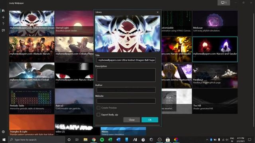Viewport: 255px width, 143px height.
Task: Select the Ultra-Instinct-Dragon wallpaper tile
Action: click(x=32, y=23)
